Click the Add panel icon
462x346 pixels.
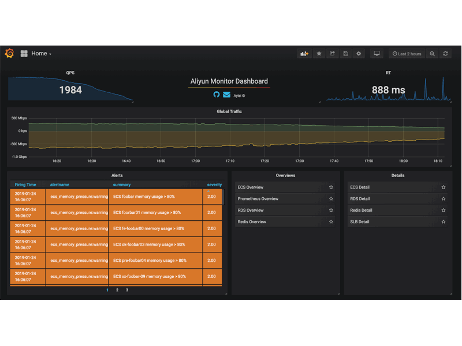tap(304, 54)
